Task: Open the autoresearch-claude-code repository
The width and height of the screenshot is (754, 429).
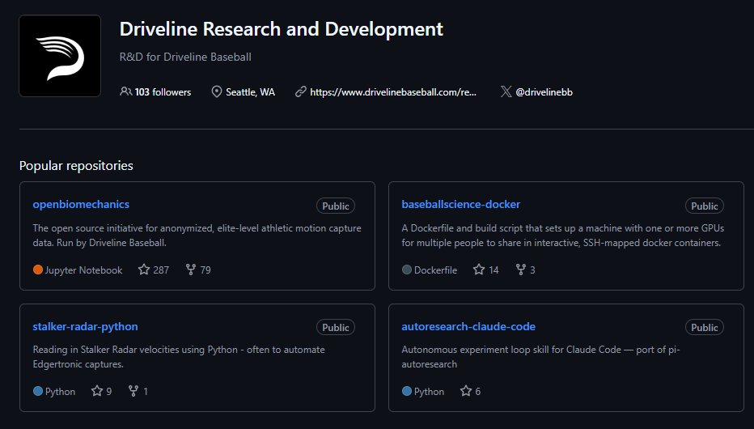Action: tap(468, 326)
